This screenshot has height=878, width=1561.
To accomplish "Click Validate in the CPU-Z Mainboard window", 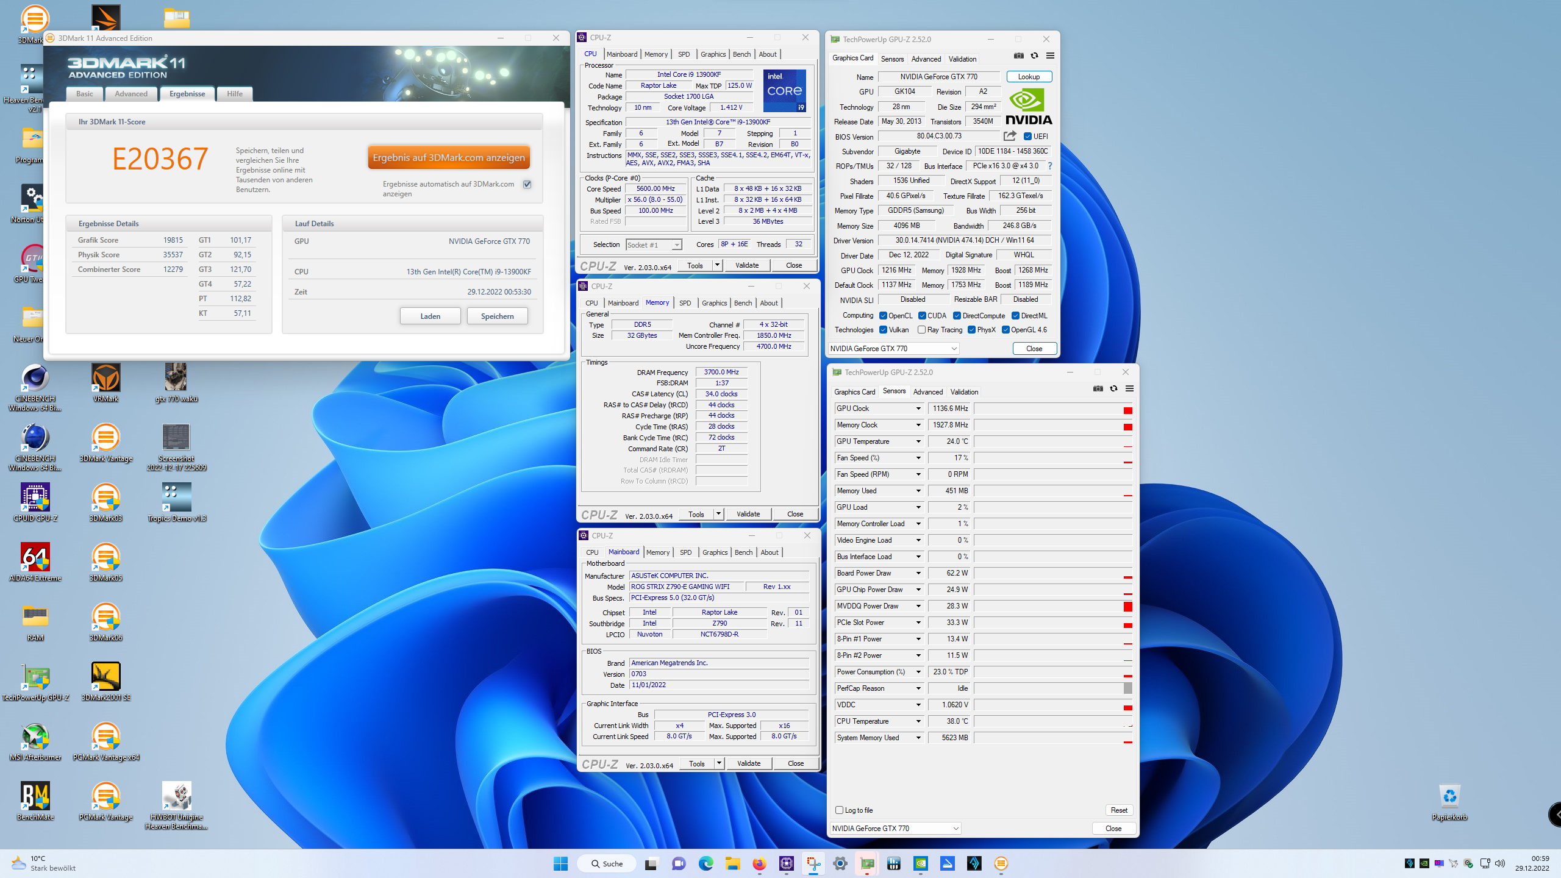I will click(749, 763).
